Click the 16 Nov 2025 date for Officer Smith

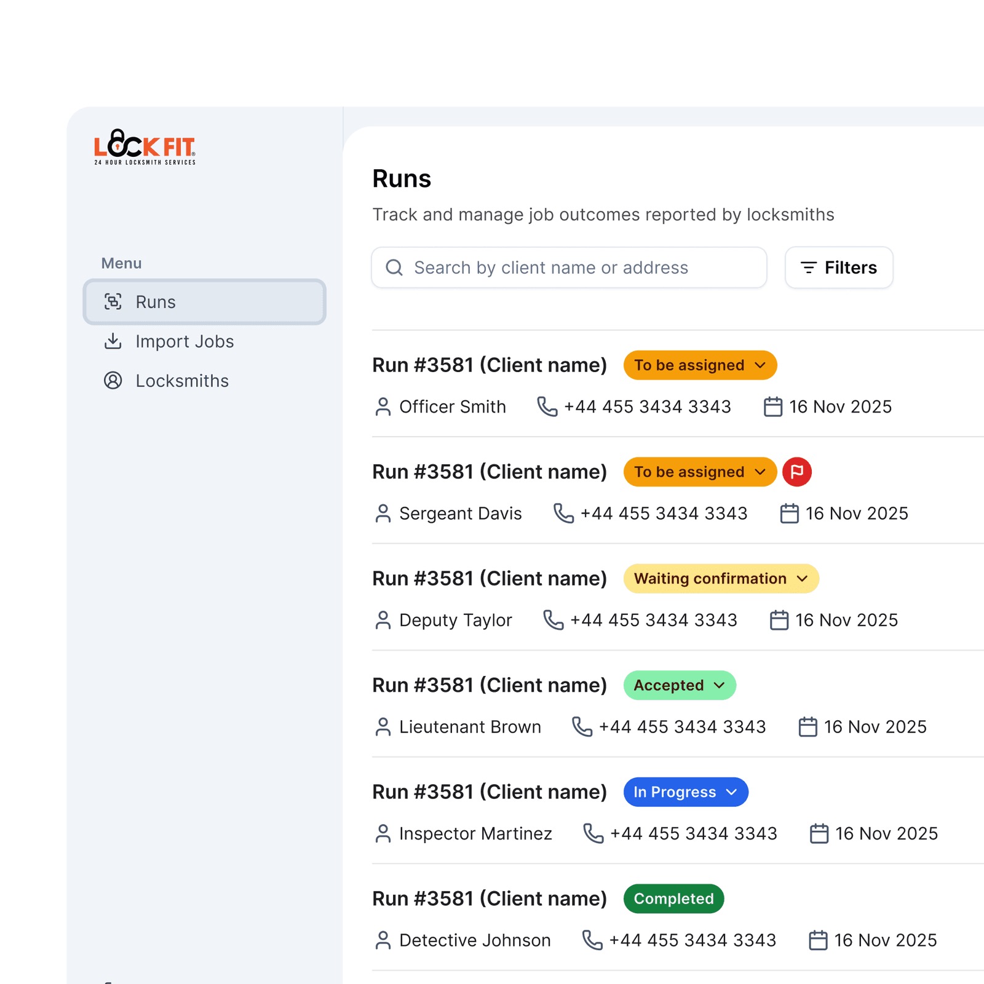[x=841, y=407]
